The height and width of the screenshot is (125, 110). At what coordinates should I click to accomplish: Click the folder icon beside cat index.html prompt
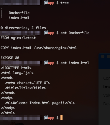(x=46, y=62)
